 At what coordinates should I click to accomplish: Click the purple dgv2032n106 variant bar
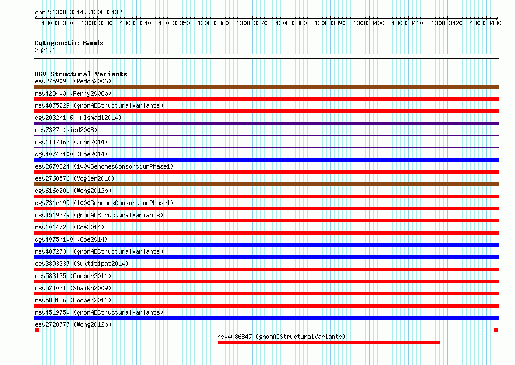(x=266, y=123)
